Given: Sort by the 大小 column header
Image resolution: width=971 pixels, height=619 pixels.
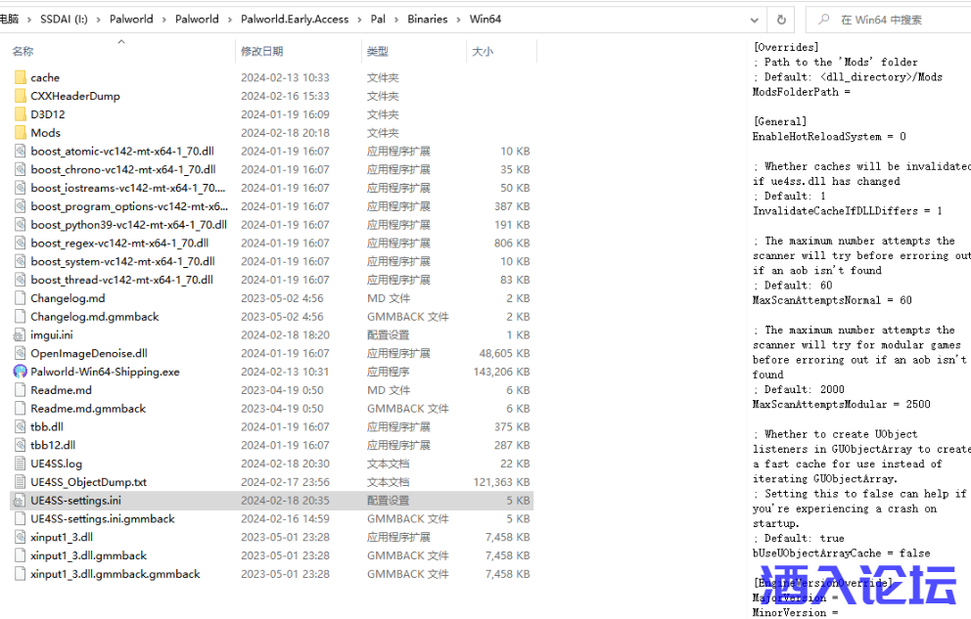Looking at the screenshot, I should 483,51.
